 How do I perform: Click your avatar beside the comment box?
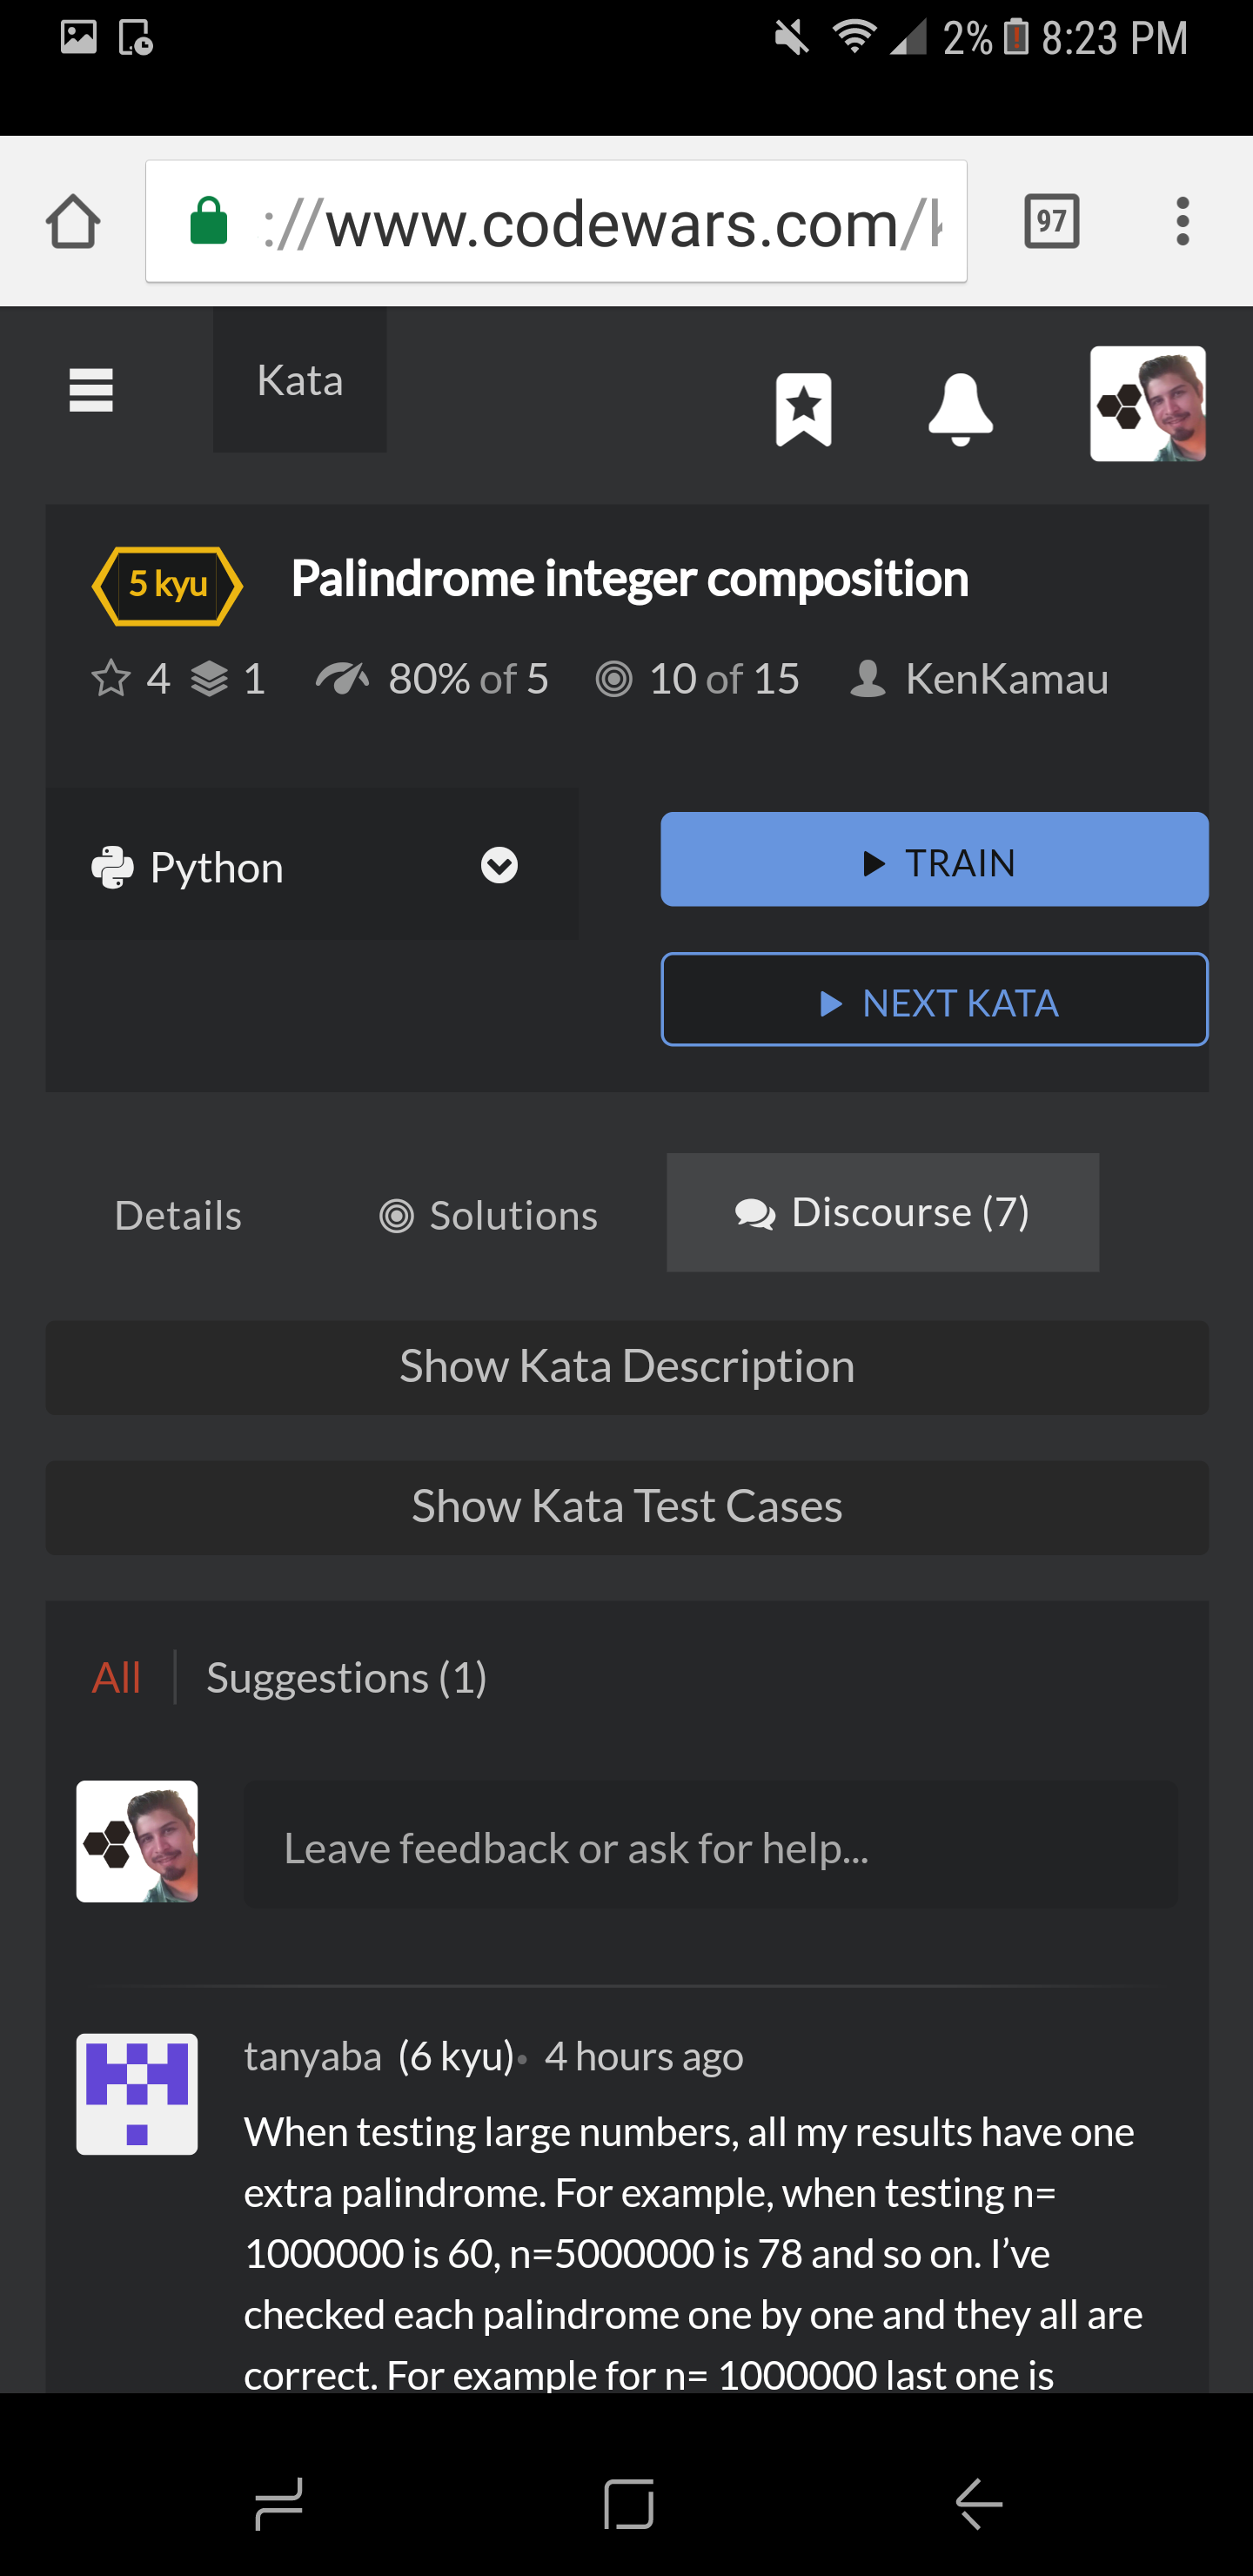click(137, 1841)
